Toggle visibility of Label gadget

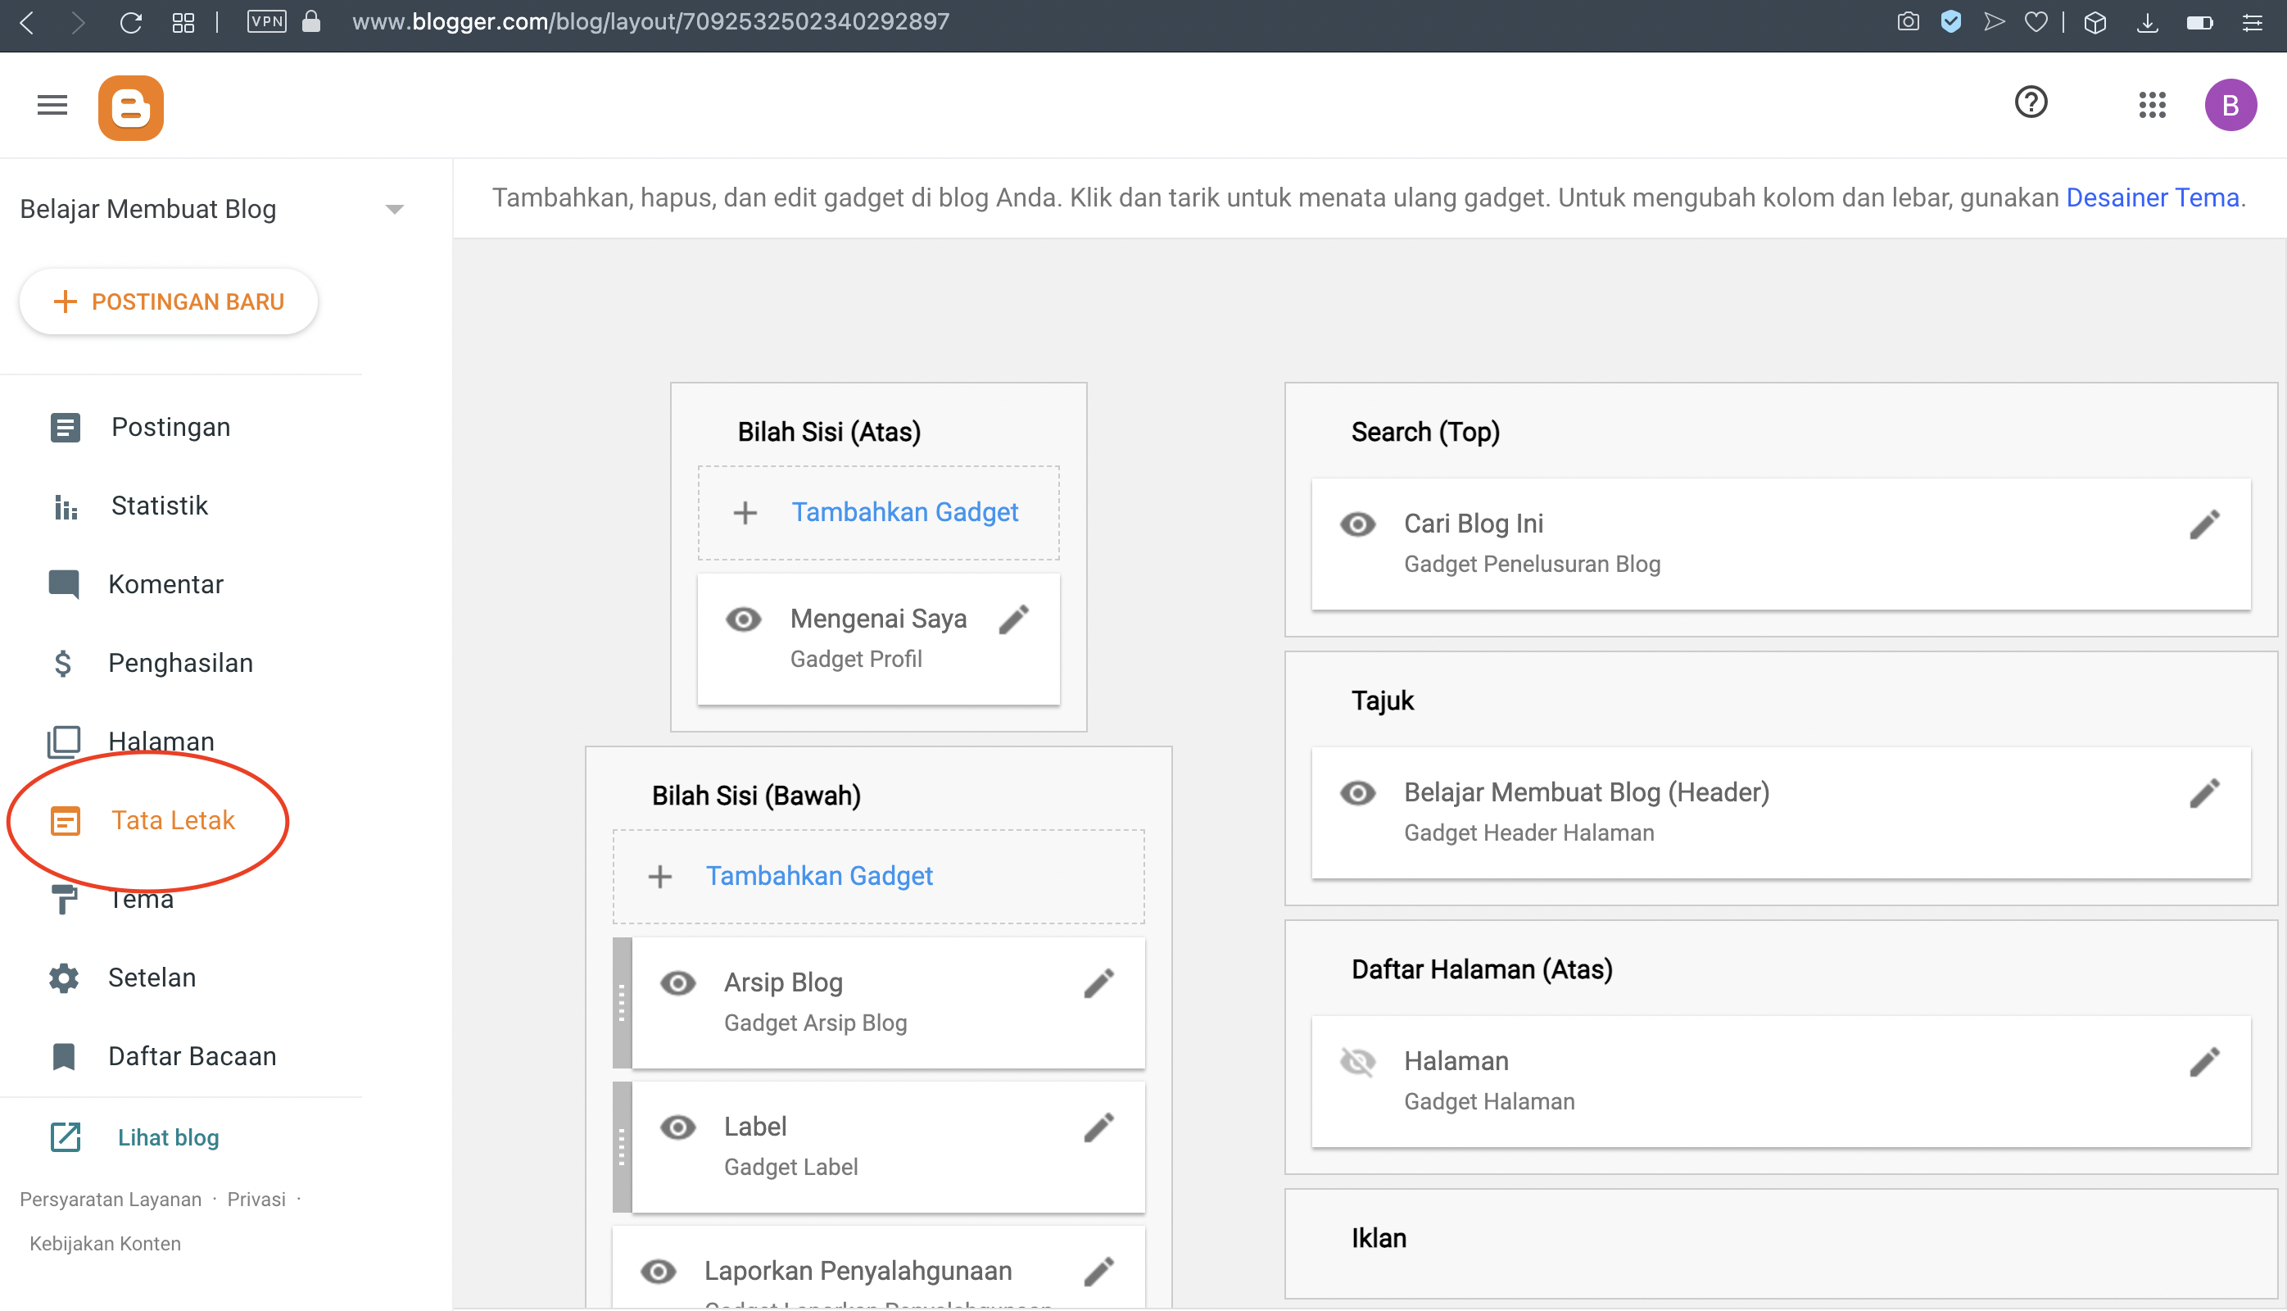click(677, 1127)
